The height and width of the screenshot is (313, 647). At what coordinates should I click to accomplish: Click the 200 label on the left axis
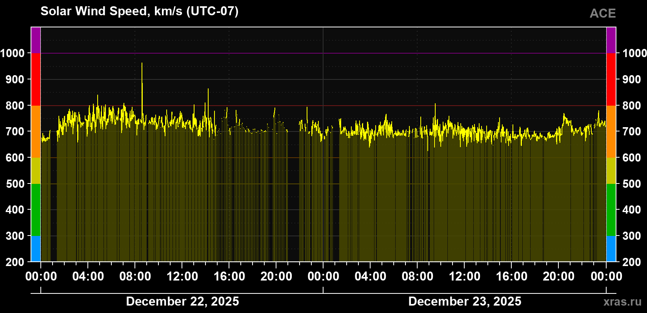(x=15, y=262)
